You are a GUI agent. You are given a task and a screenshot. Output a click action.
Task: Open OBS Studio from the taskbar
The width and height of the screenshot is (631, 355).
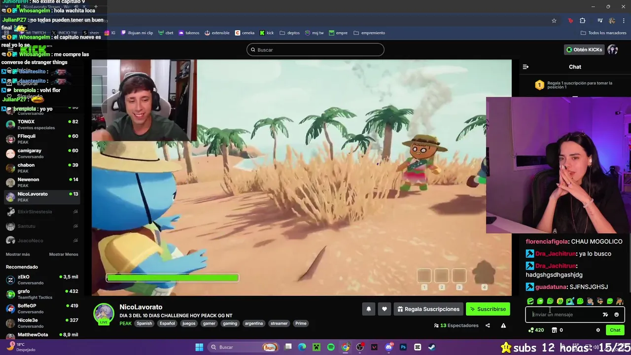(360, 347)
